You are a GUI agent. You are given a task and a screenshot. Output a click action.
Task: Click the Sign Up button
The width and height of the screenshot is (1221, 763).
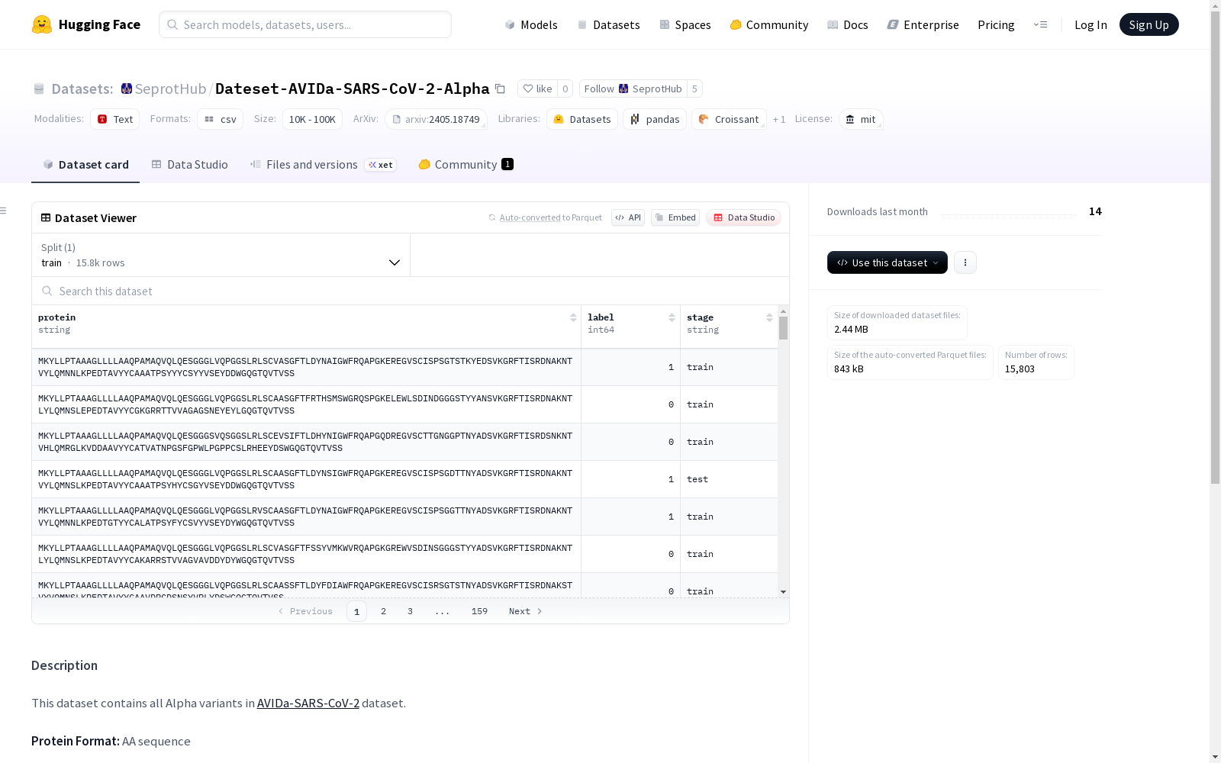[1149, 24]
